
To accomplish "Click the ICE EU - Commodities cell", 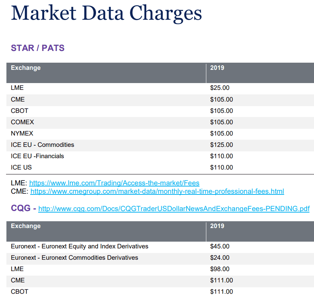I will coord(42,145).
